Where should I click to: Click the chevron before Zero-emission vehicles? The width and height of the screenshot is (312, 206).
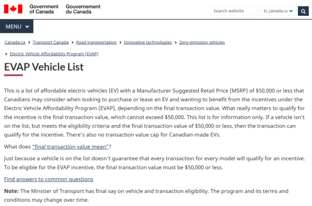(x=175, y=43)
